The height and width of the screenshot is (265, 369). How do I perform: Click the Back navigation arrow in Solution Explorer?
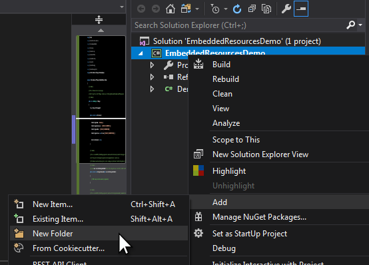141,9
